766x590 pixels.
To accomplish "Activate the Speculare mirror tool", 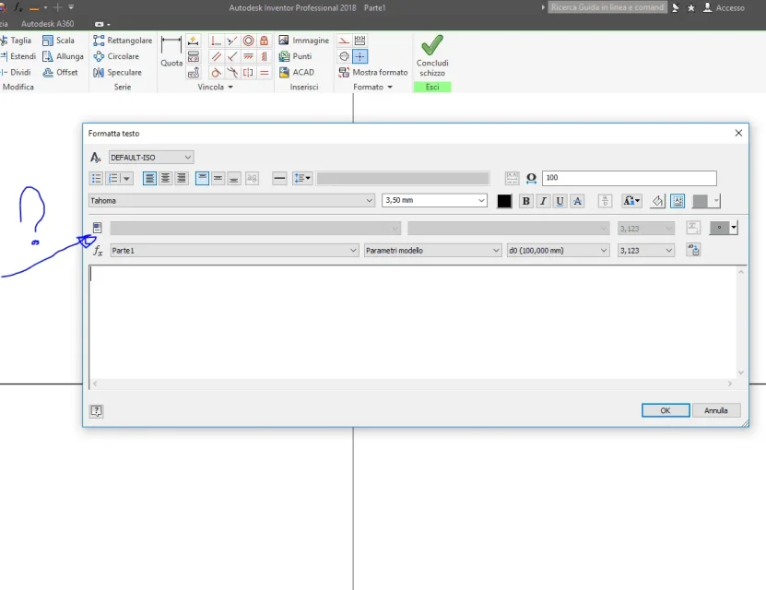I will (x=118, y=72).
